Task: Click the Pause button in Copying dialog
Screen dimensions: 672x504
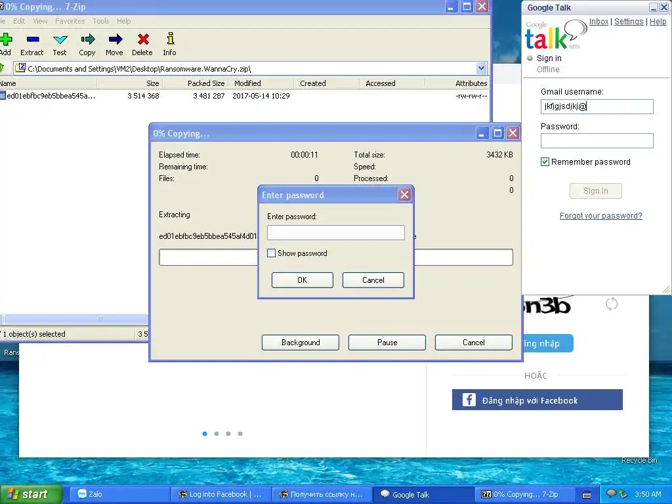Action: pyautogui.click(x=387, y=343)
